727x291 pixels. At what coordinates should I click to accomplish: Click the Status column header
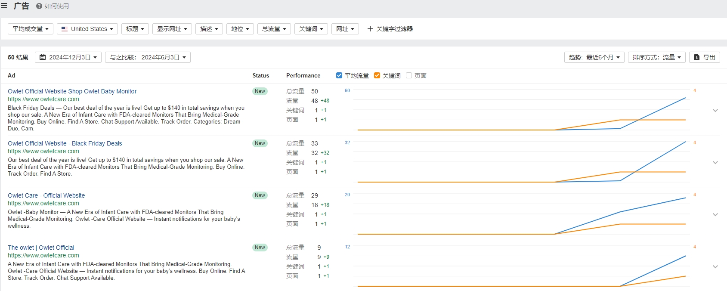[261, 75]
